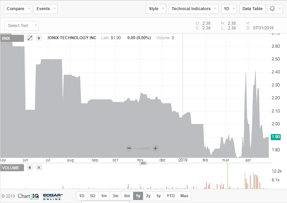Select the 1y range tab
Viewport: 287px width, 203px height.
(138, 196)
